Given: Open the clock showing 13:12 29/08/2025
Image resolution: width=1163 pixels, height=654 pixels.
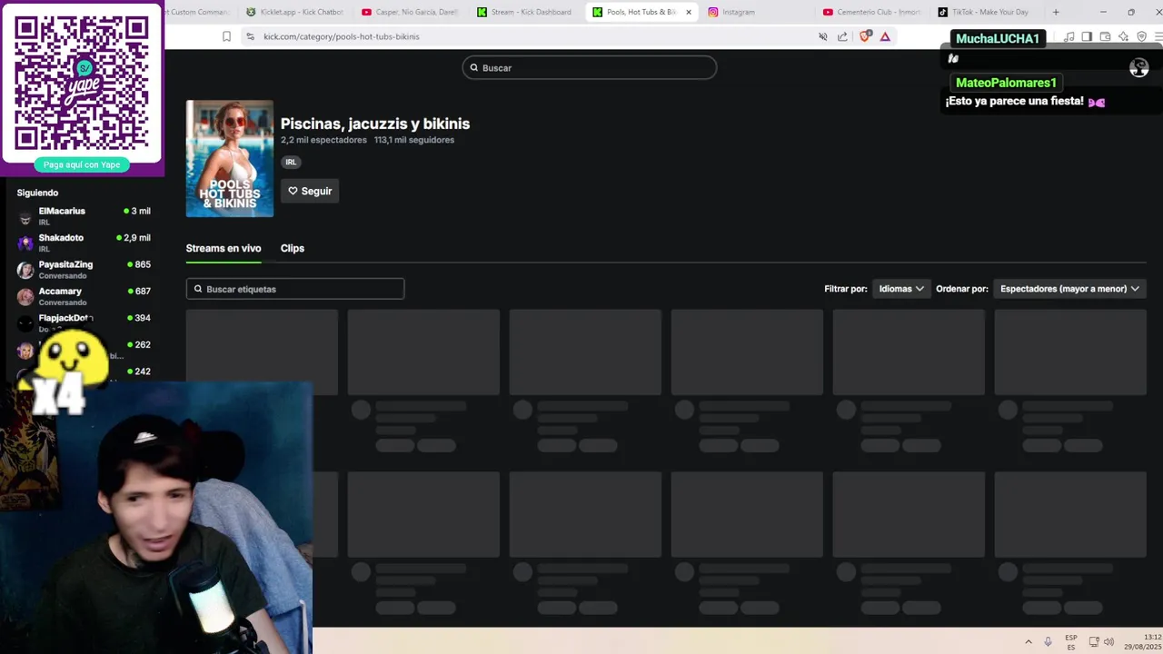Looking at the screenshot, I should pos(1142,642).
